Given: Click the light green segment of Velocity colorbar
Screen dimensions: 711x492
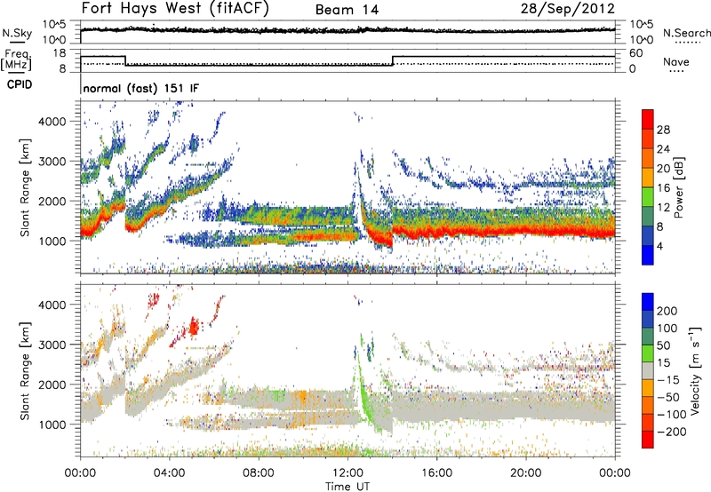Looking at the screenshot, I should (648, 353).
